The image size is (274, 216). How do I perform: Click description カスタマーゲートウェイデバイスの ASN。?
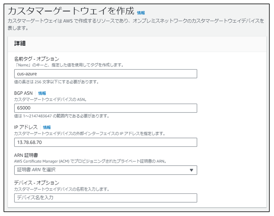coord(51,99)
